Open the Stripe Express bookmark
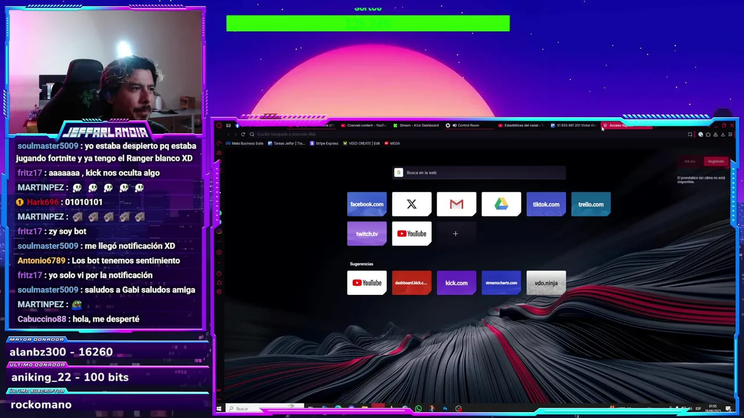Image resolution: width=744 pixels, height=418 pixels. 324,143
